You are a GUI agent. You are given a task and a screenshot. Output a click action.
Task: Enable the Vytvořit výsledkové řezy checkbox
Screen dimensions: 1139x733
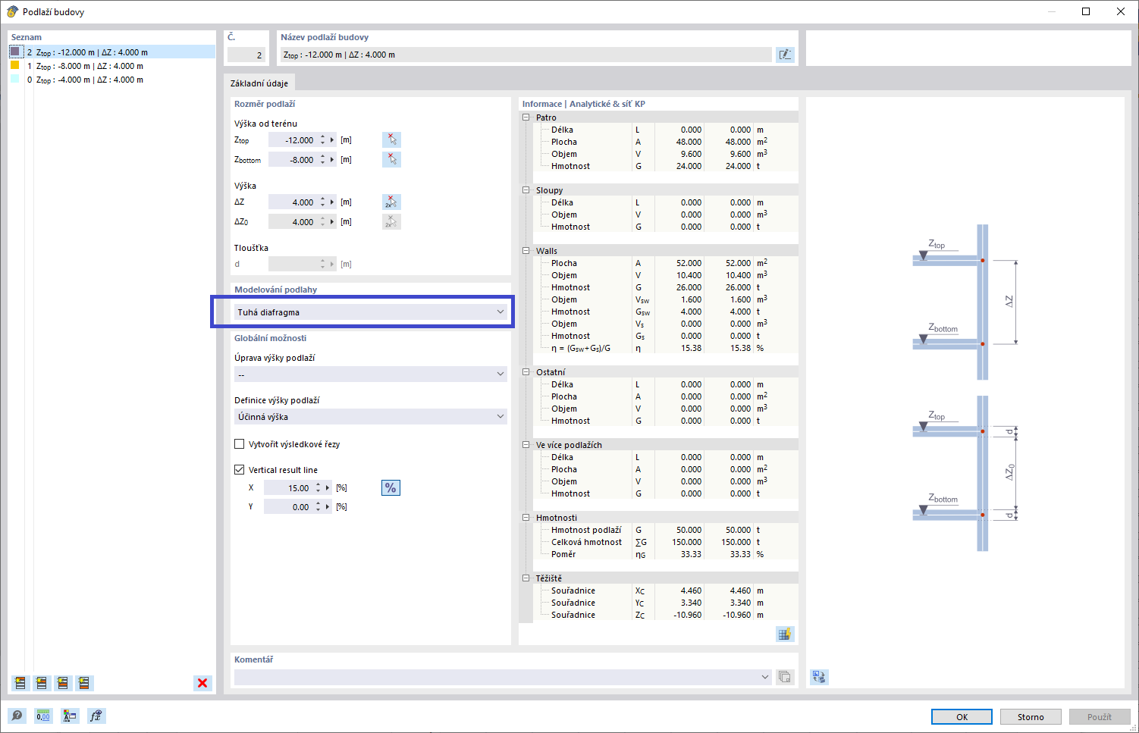point(240,444)
